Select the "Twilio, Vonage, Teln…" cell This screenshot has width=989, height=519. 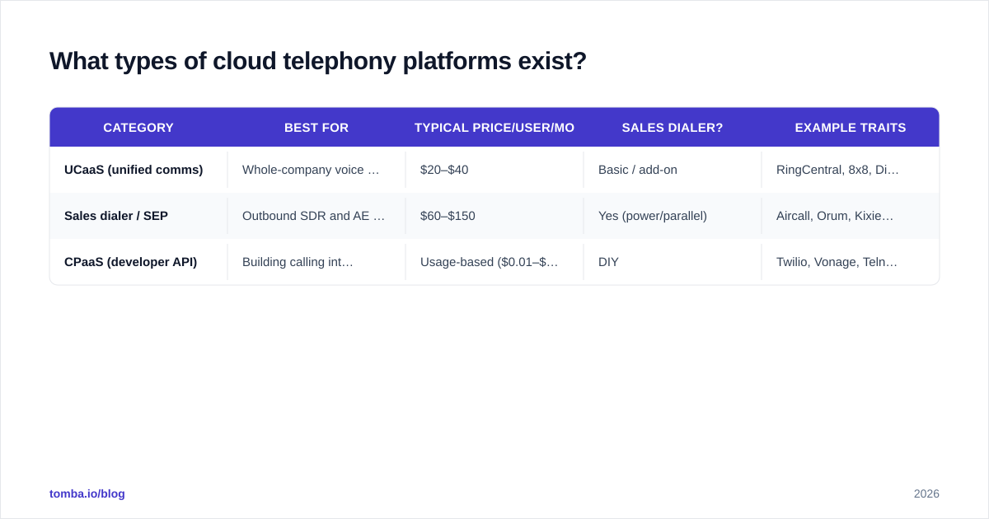click(x=851, y=262)
